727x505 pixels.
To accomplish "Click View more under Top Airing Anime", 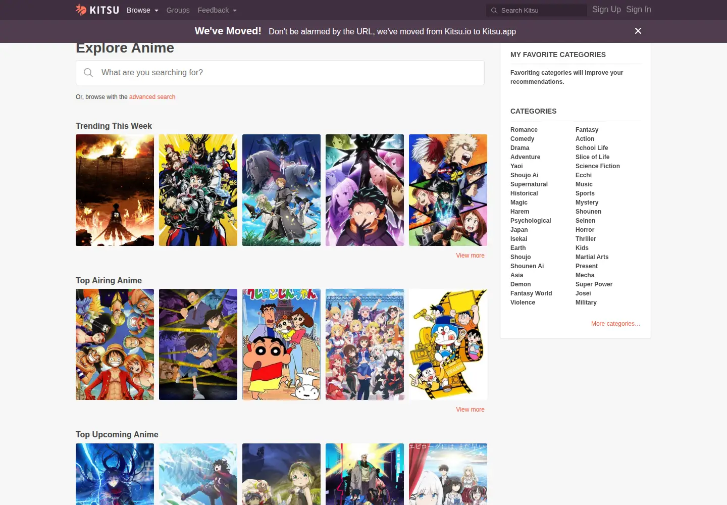I will [470, 410].
